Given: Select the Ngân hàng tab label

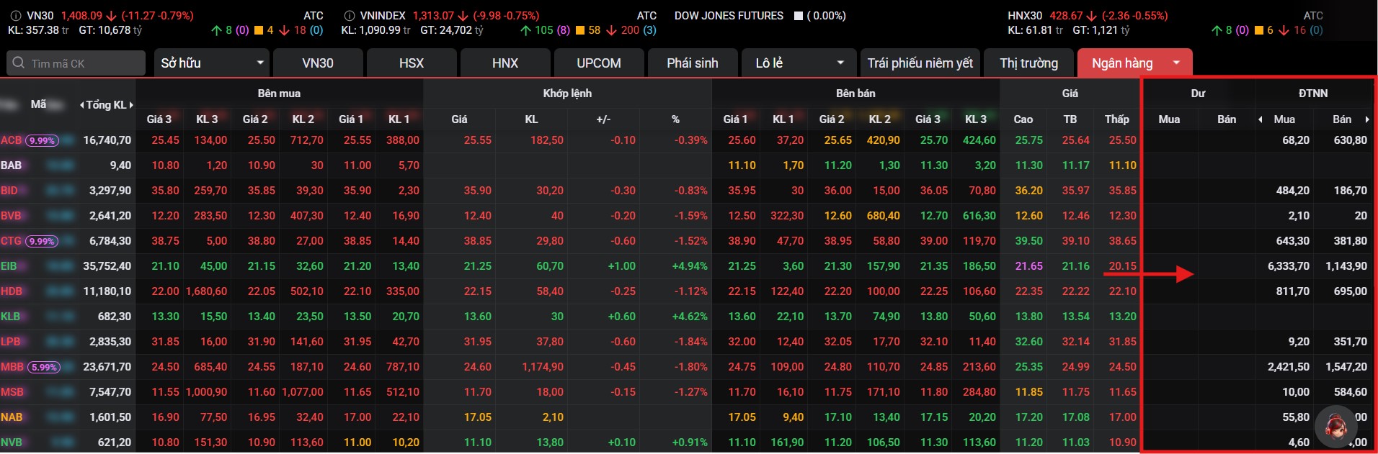Looking at the screenshot, I should click(1122, 63).
